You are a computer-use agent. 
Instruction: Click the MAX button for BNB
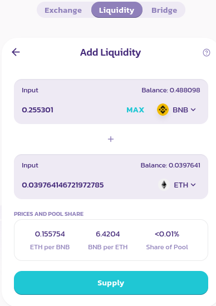[135, 110]
